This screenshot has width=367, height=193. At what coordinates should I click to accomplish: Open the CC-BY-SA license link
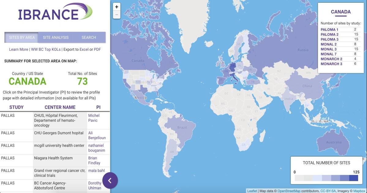tap(328, 191)
